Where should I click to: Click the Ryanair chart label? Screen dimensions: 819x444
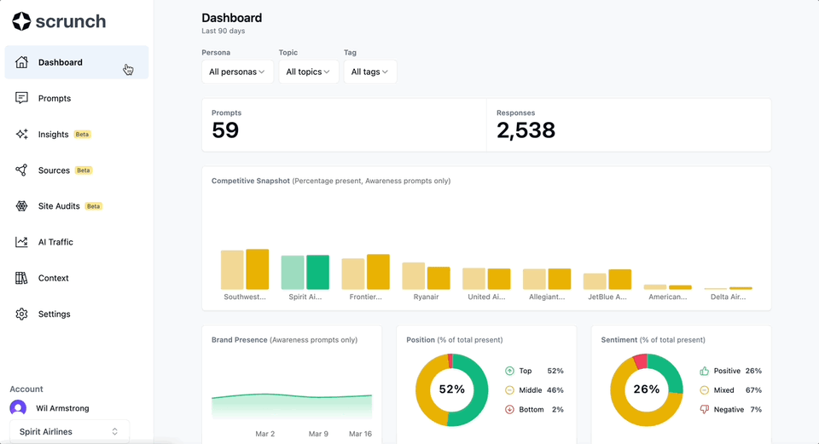click(x=426, y=297)
